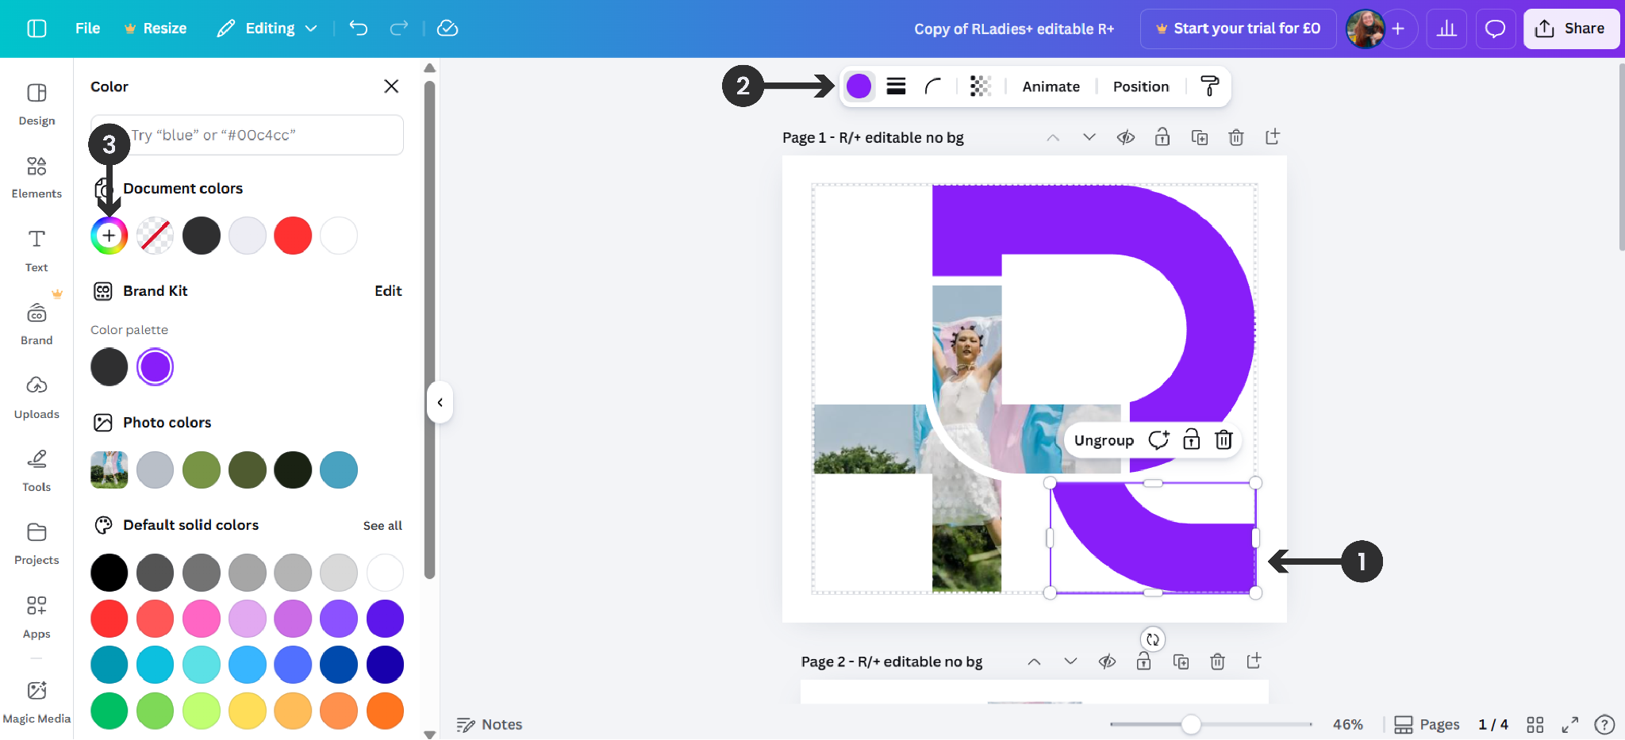Switch to the Brand tab
The image size is (1625, 740).
36,324
